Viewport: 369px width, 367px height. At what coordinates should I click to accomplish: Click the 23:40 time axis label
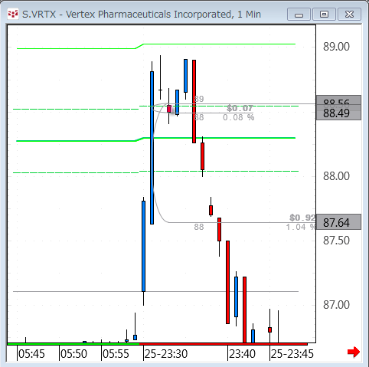point(242,354)
